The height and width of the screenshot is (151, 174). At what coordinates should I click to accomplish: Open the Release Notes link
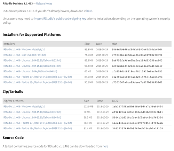pyautogui.click(x=44, y=3)
